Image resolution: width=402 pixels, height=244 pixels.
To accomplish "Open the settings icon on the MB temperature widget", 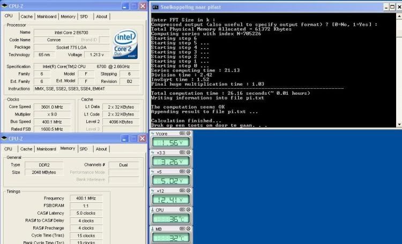I will click(x=182, y=228).
